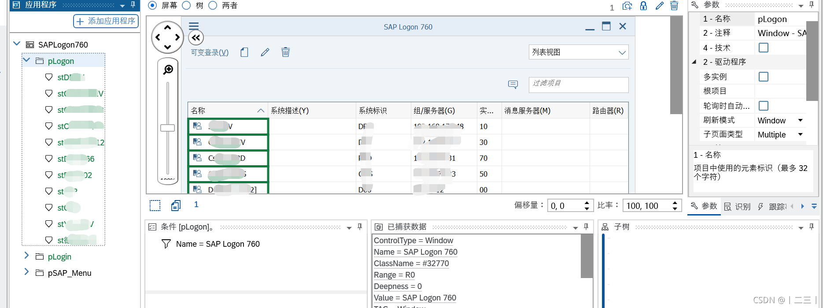Open the List View (列表视图) dropdown
823x308 pixels.
pyautogui.click(x=579, y=52)
